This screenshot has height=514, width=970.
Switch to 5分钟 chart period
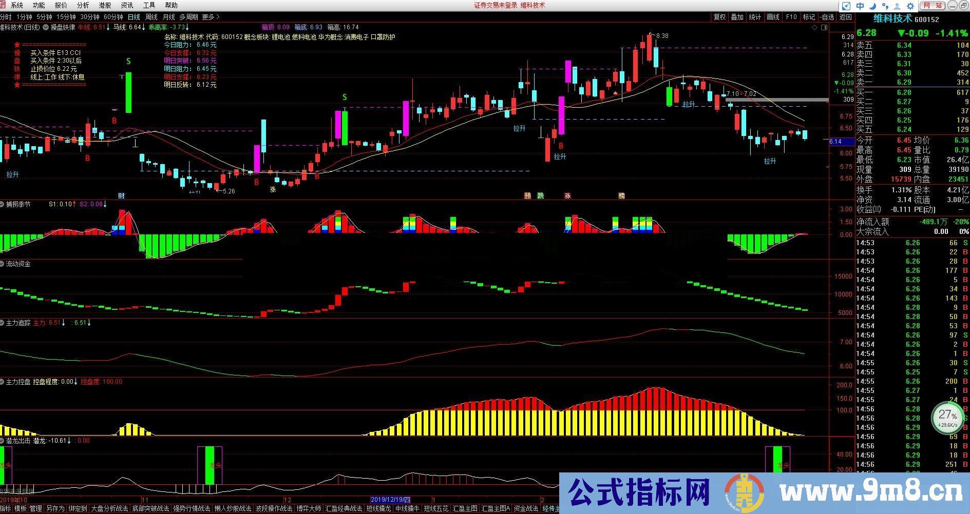pyautogui.click(x=44, y=17)
